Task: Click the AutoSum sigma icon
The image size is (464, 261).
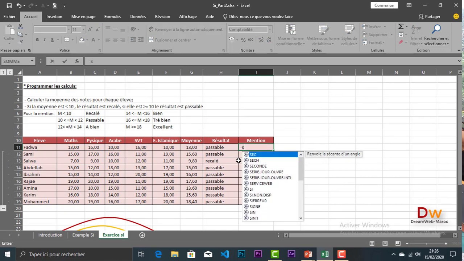Action: [401, 26]
